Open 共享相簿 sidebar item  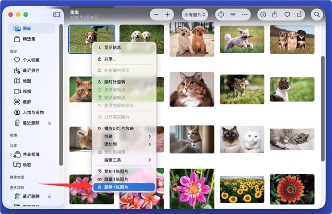pos(32,155)
